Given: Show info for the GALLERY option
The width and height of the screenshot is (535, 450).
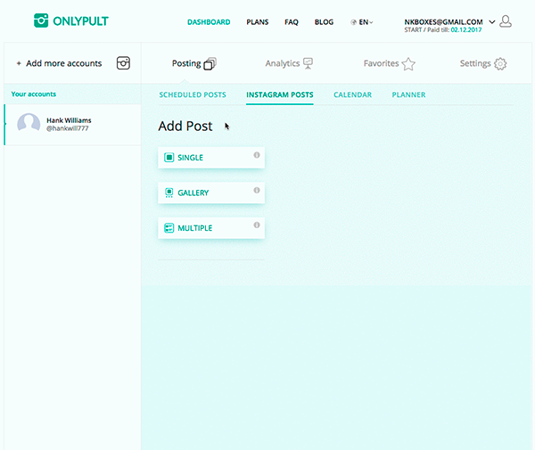Looking at the screenshot, I should click(x=257, y=190).
